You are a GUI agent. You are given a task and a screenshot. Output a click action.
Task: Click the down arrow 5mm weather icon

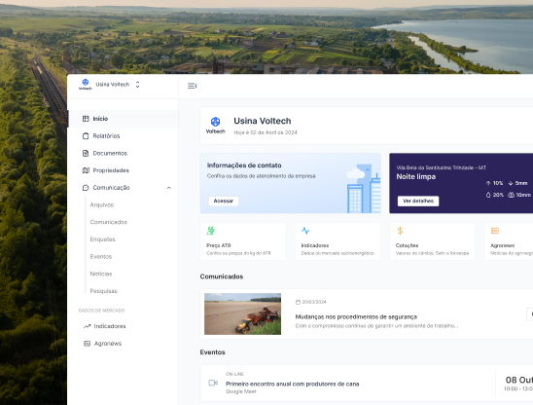click(511, 183)
